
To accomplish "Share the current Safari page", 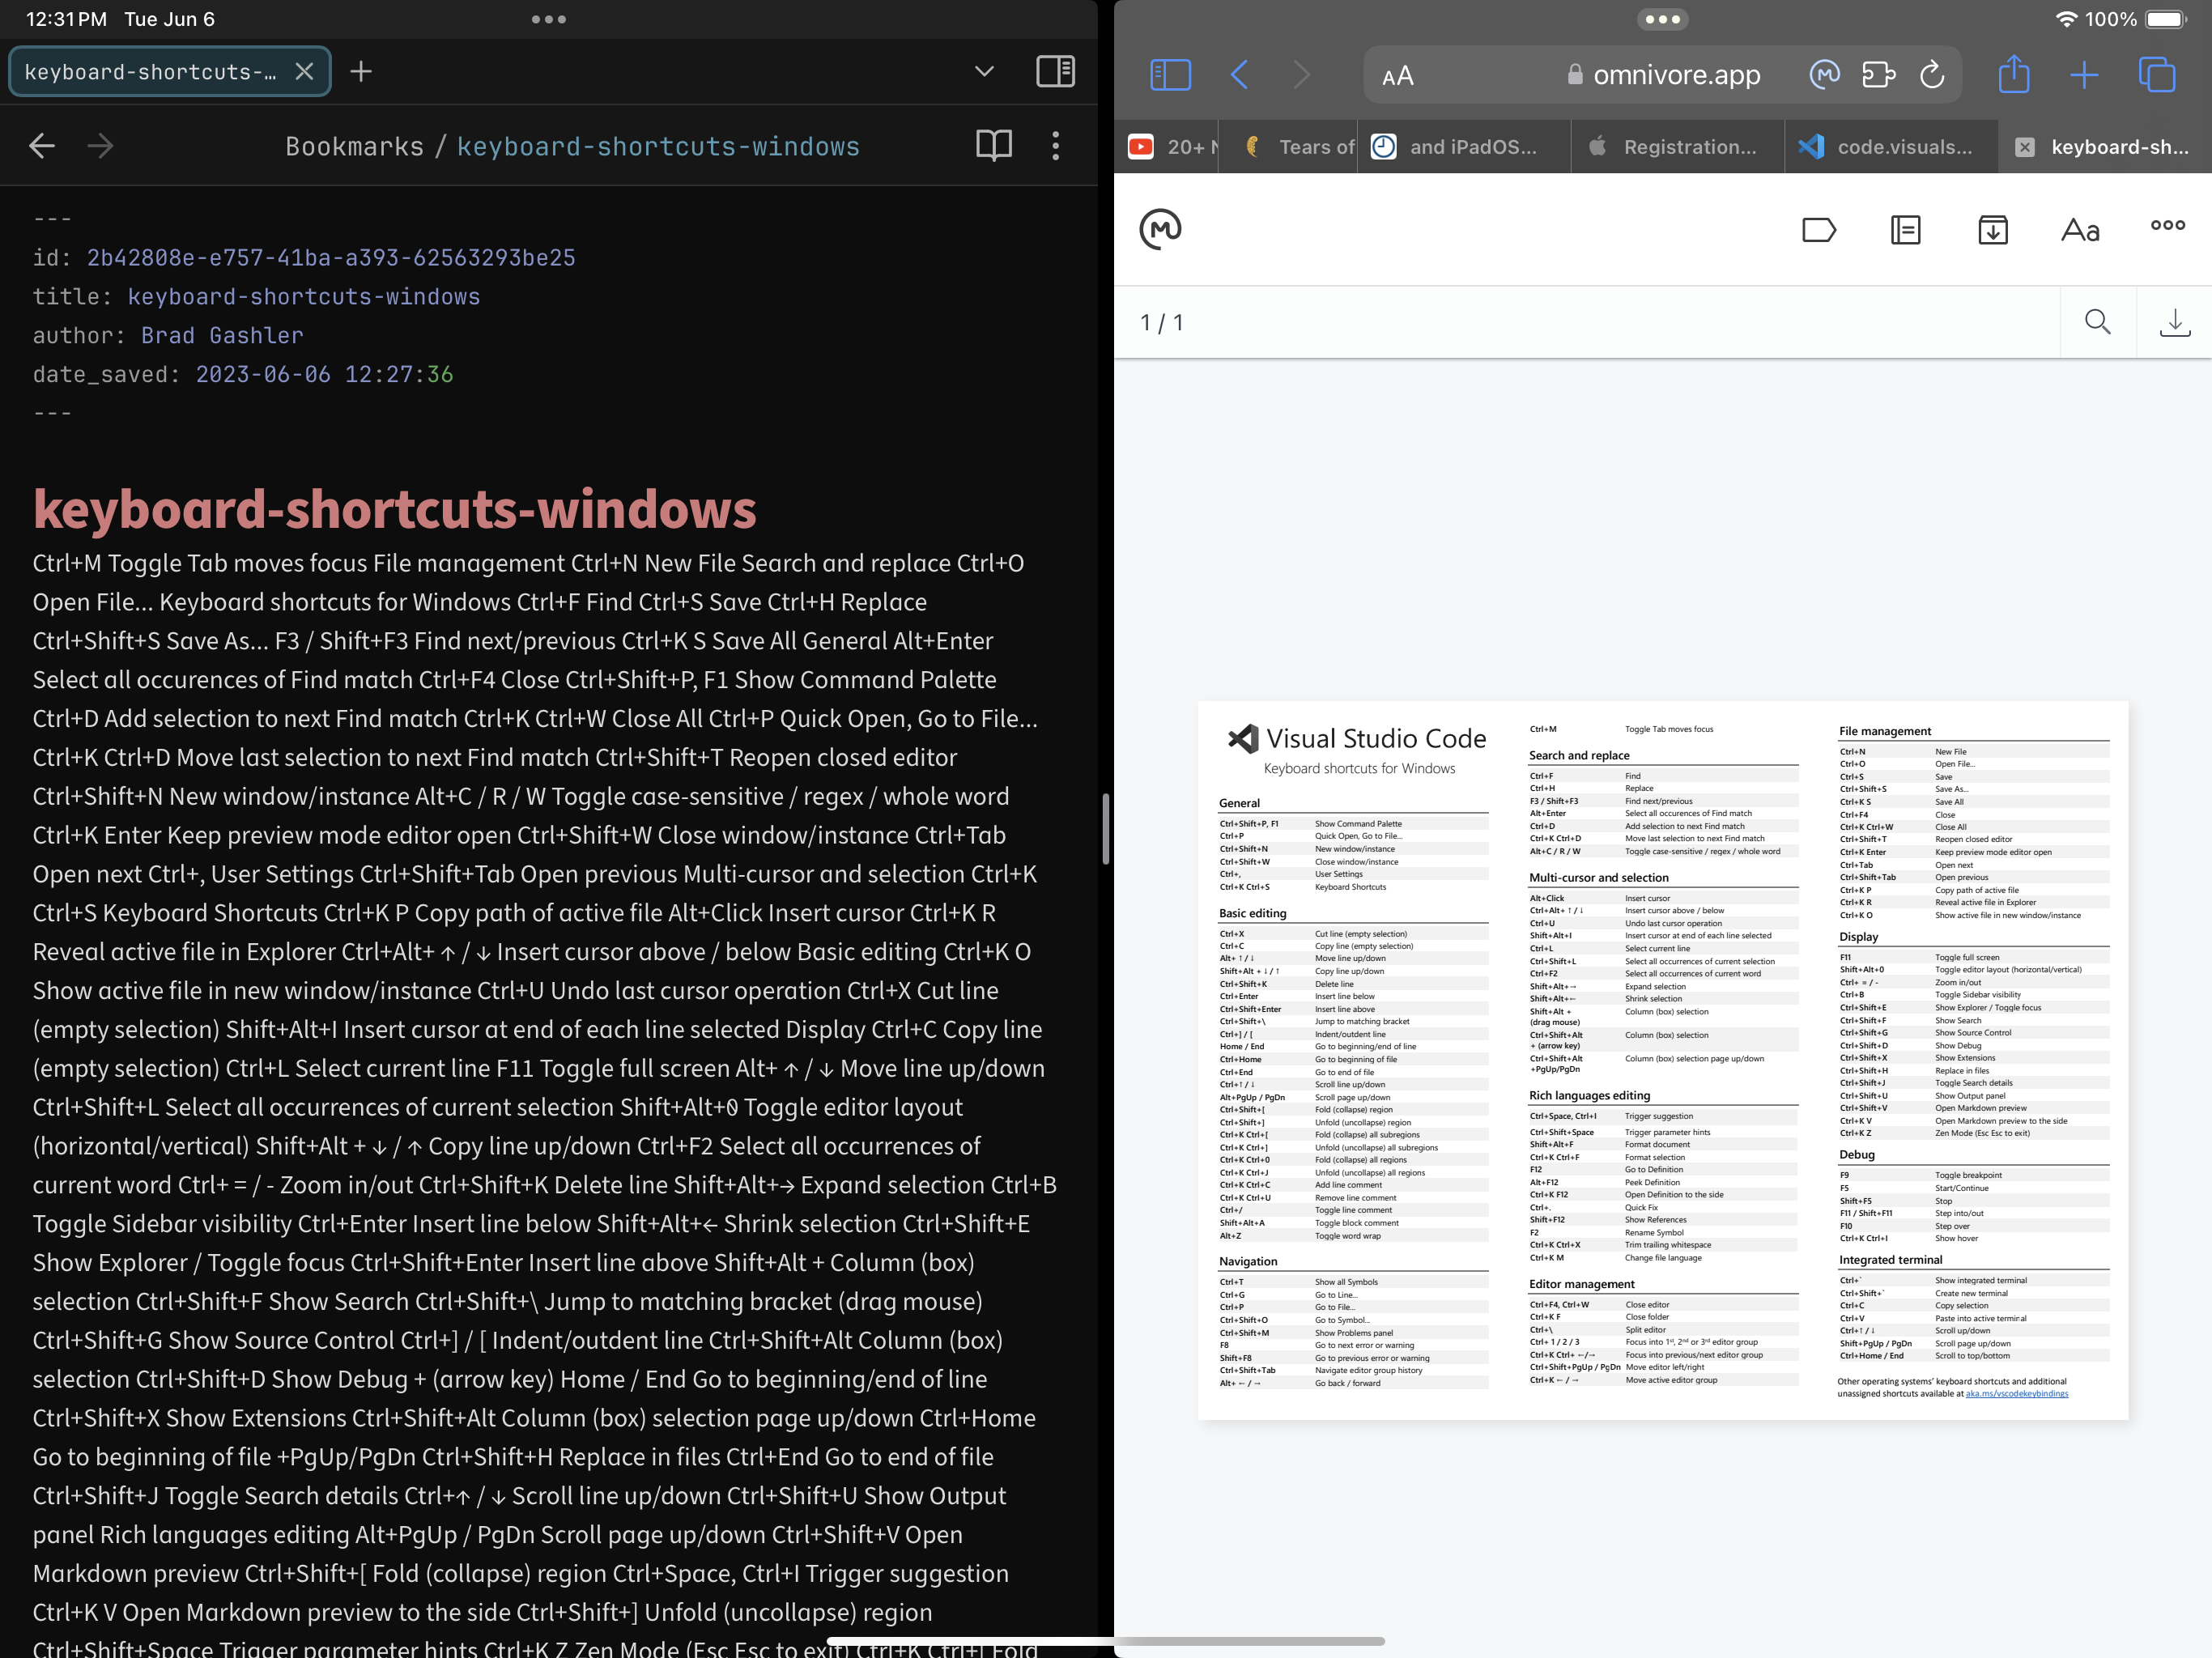I will coord(2014,74).
